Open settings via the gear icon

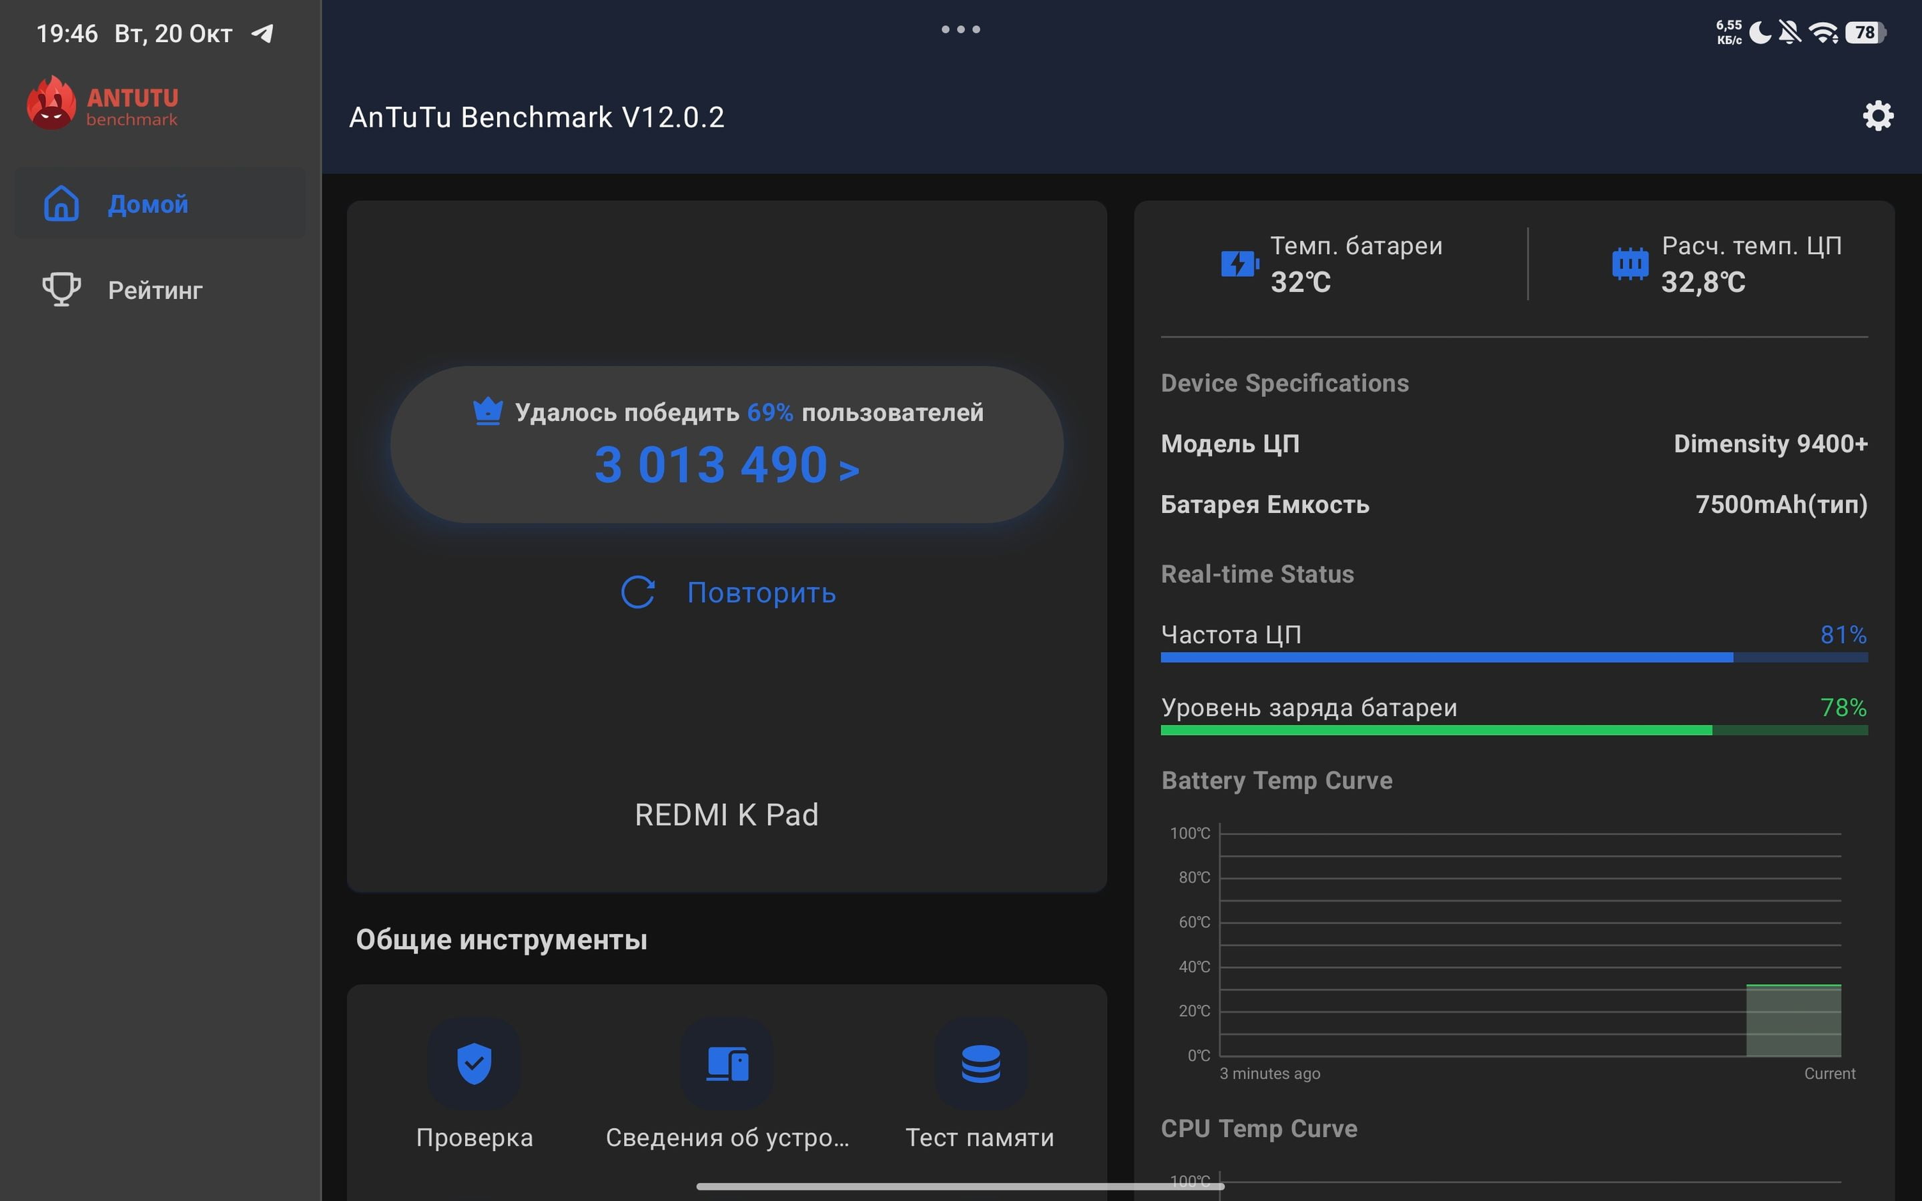pos(1877,116)
